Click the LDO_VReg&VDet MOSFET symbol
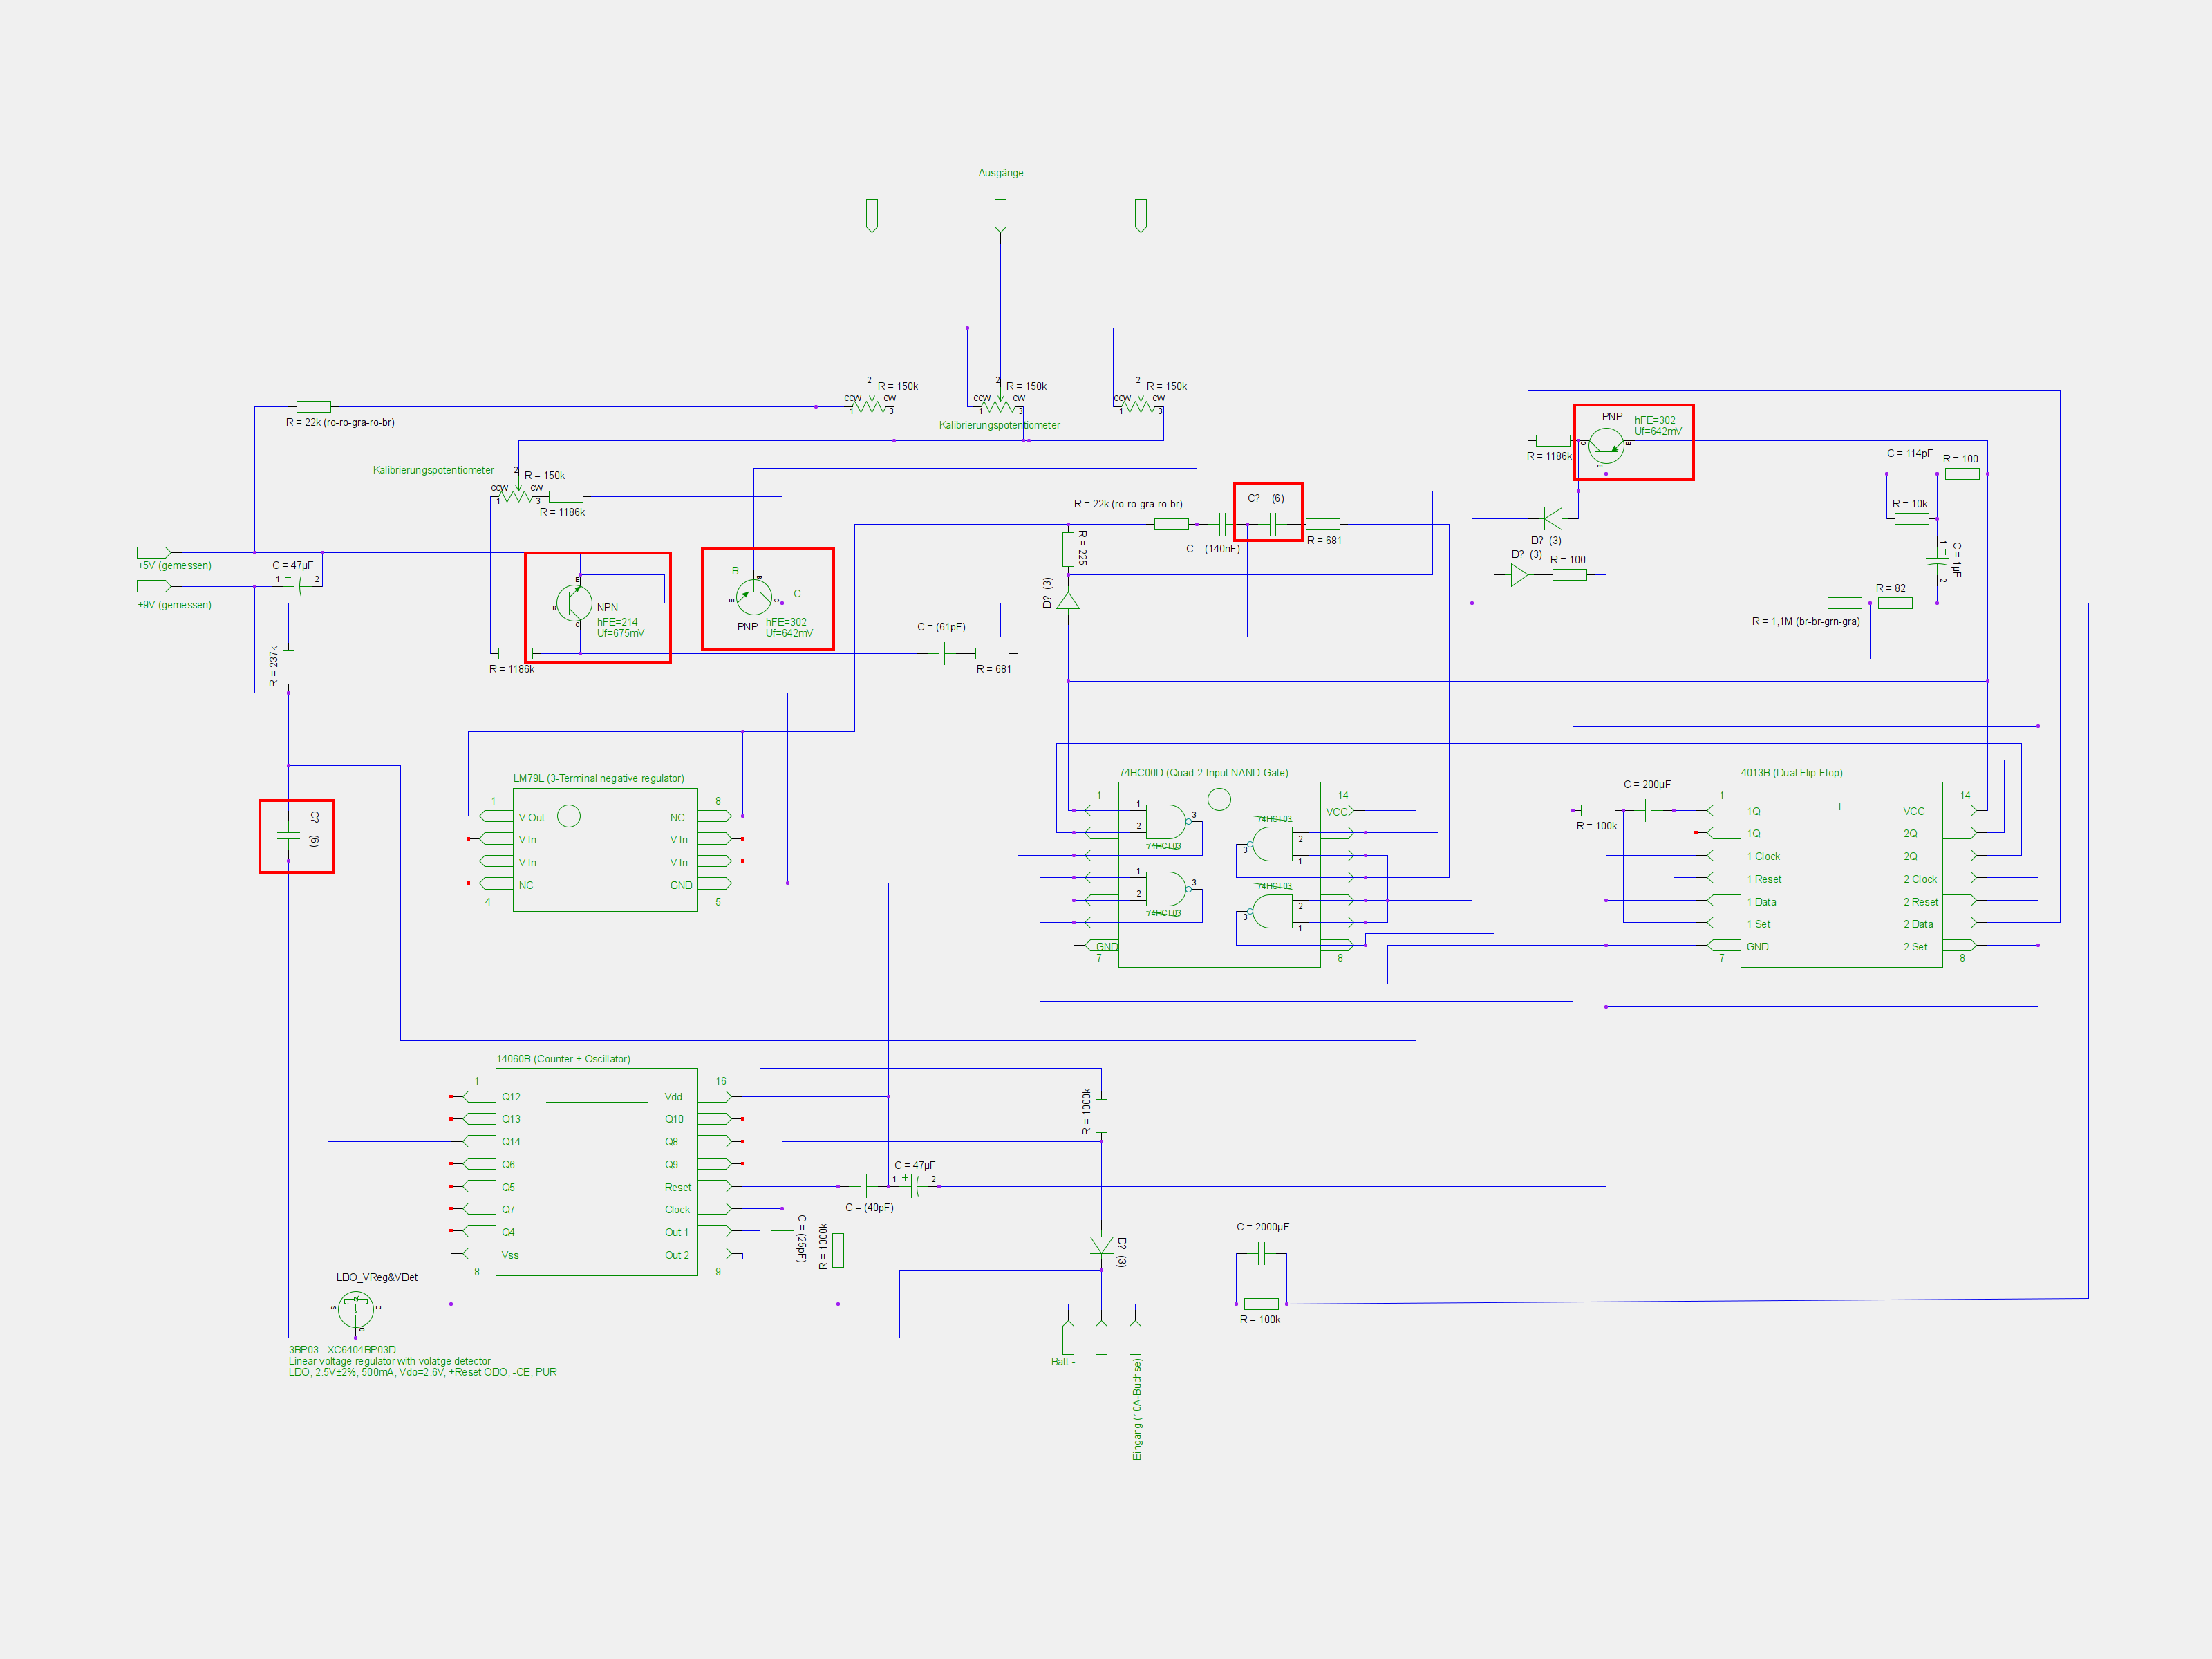Image resolution: width=2212 pixels, height=1659 pixels. [x=356, y=1309]
